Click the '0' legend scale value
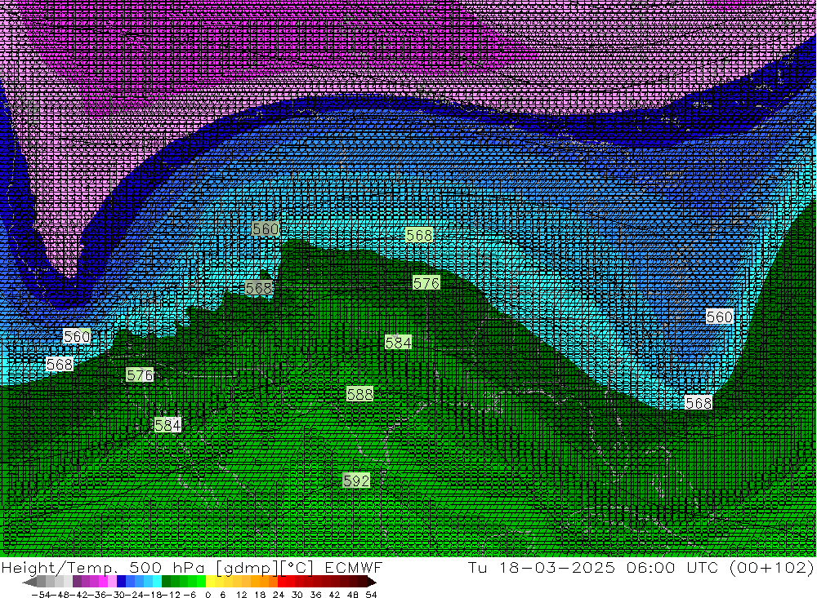Screen dimensions: 817x598 pyautogui.click(x=208, y=595)
